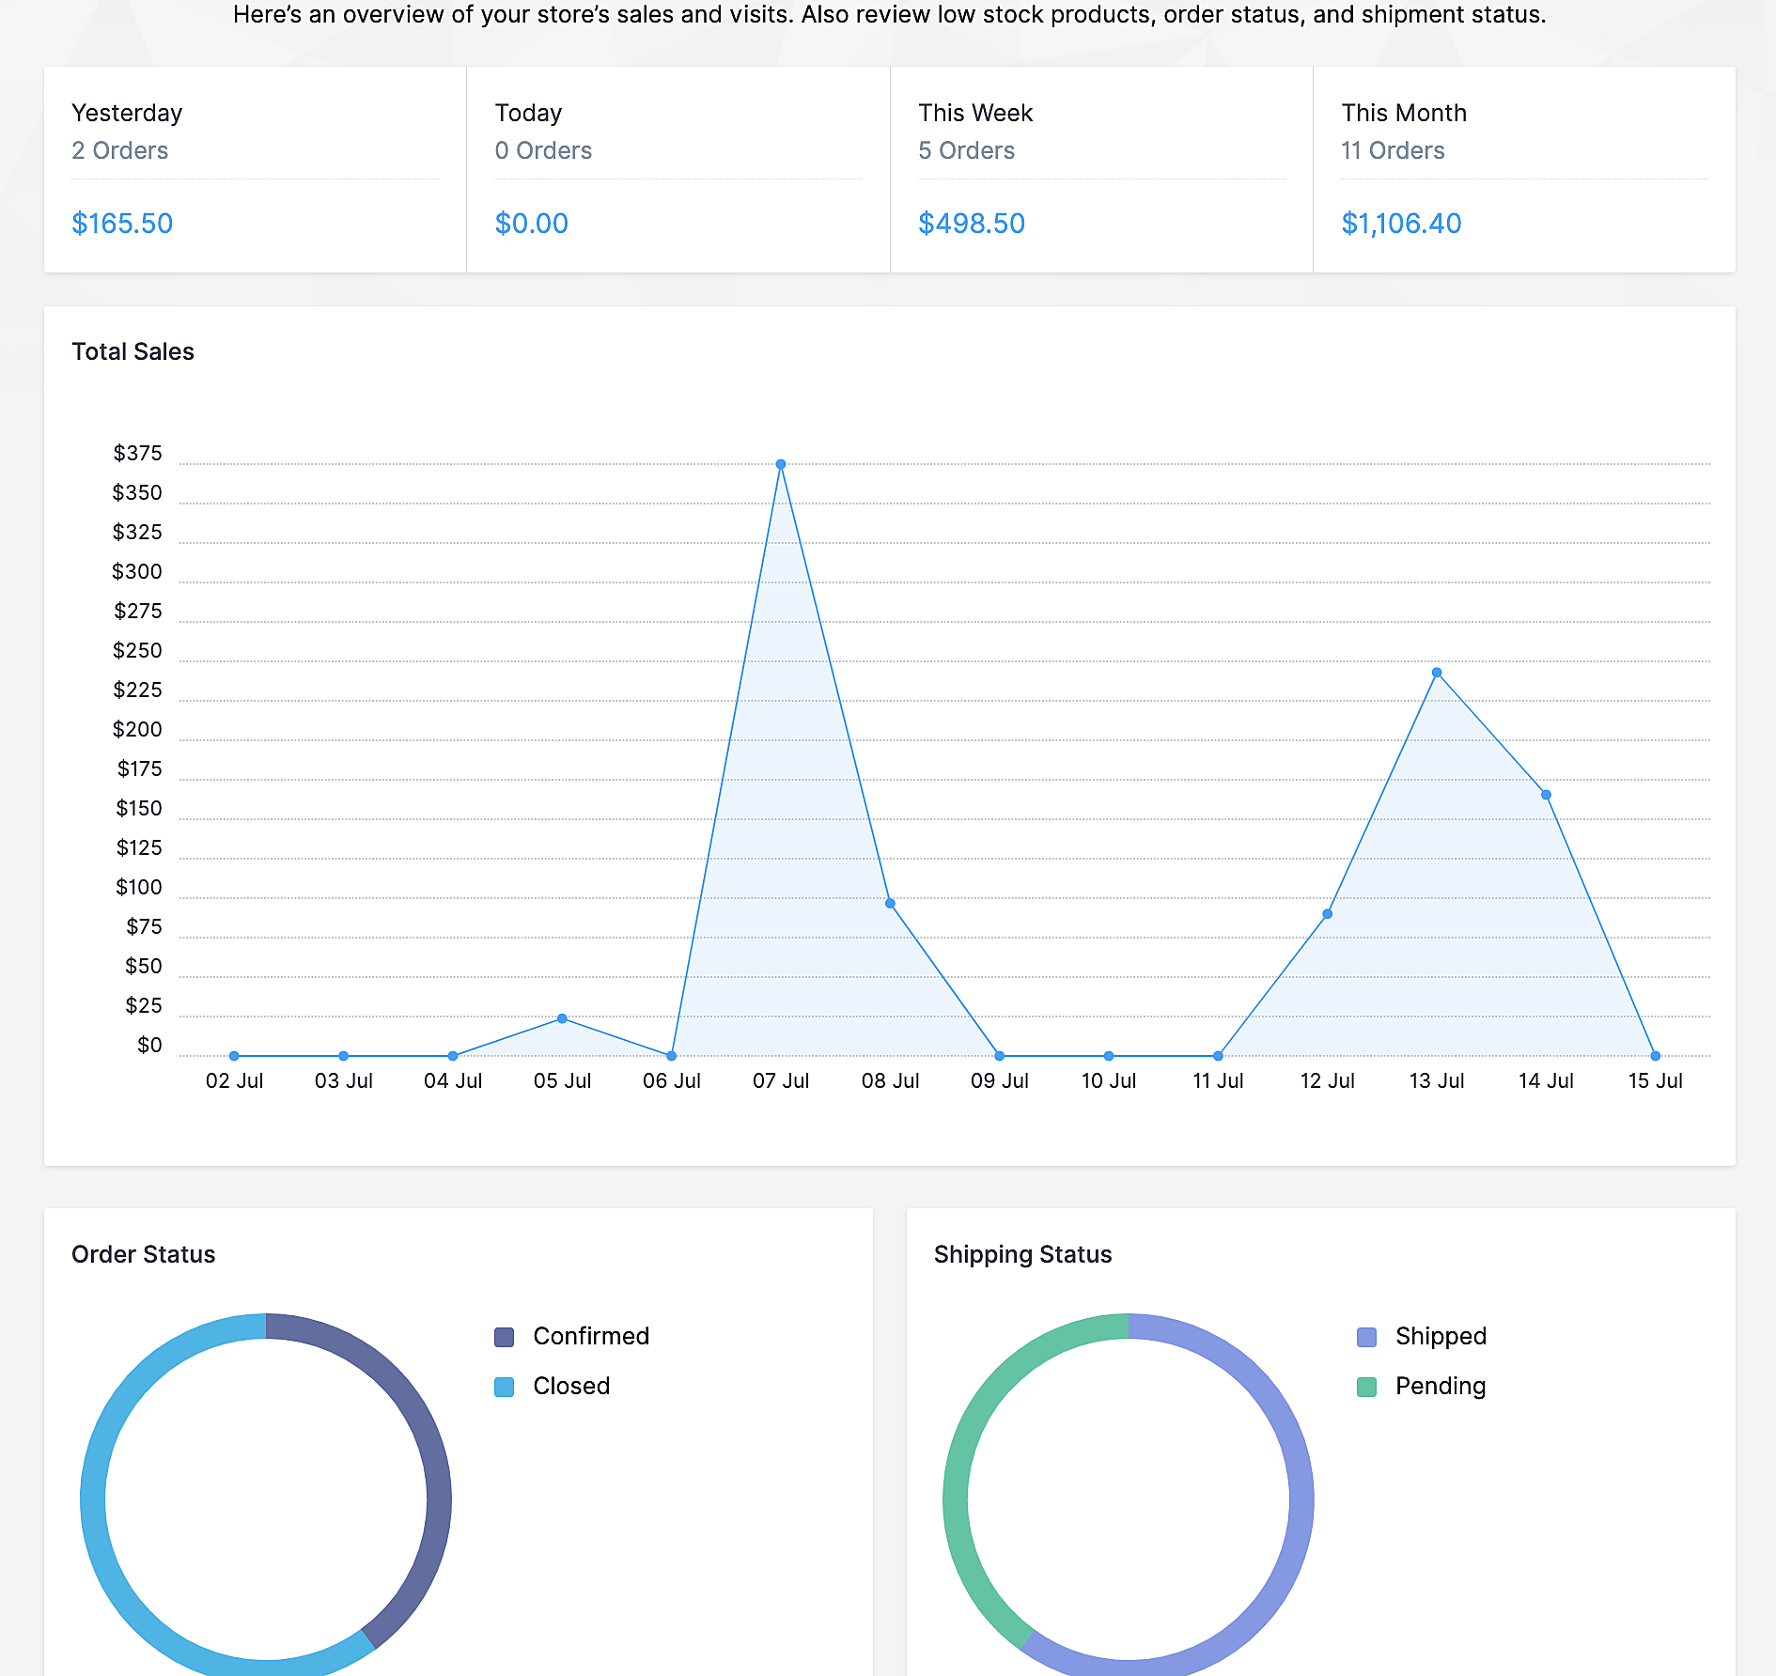Toggle the Closed legend color box

[504, 1387]
